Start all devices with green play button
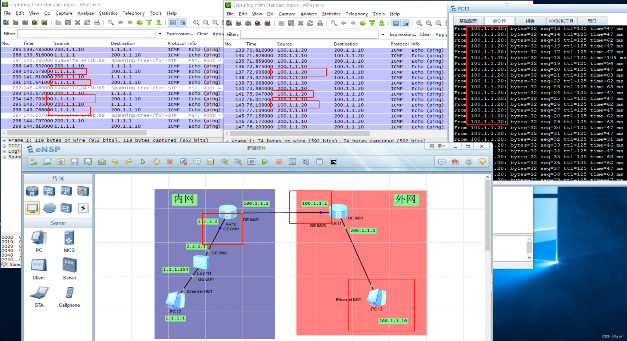The image size is (627, 341). click(x=265, y=161)
